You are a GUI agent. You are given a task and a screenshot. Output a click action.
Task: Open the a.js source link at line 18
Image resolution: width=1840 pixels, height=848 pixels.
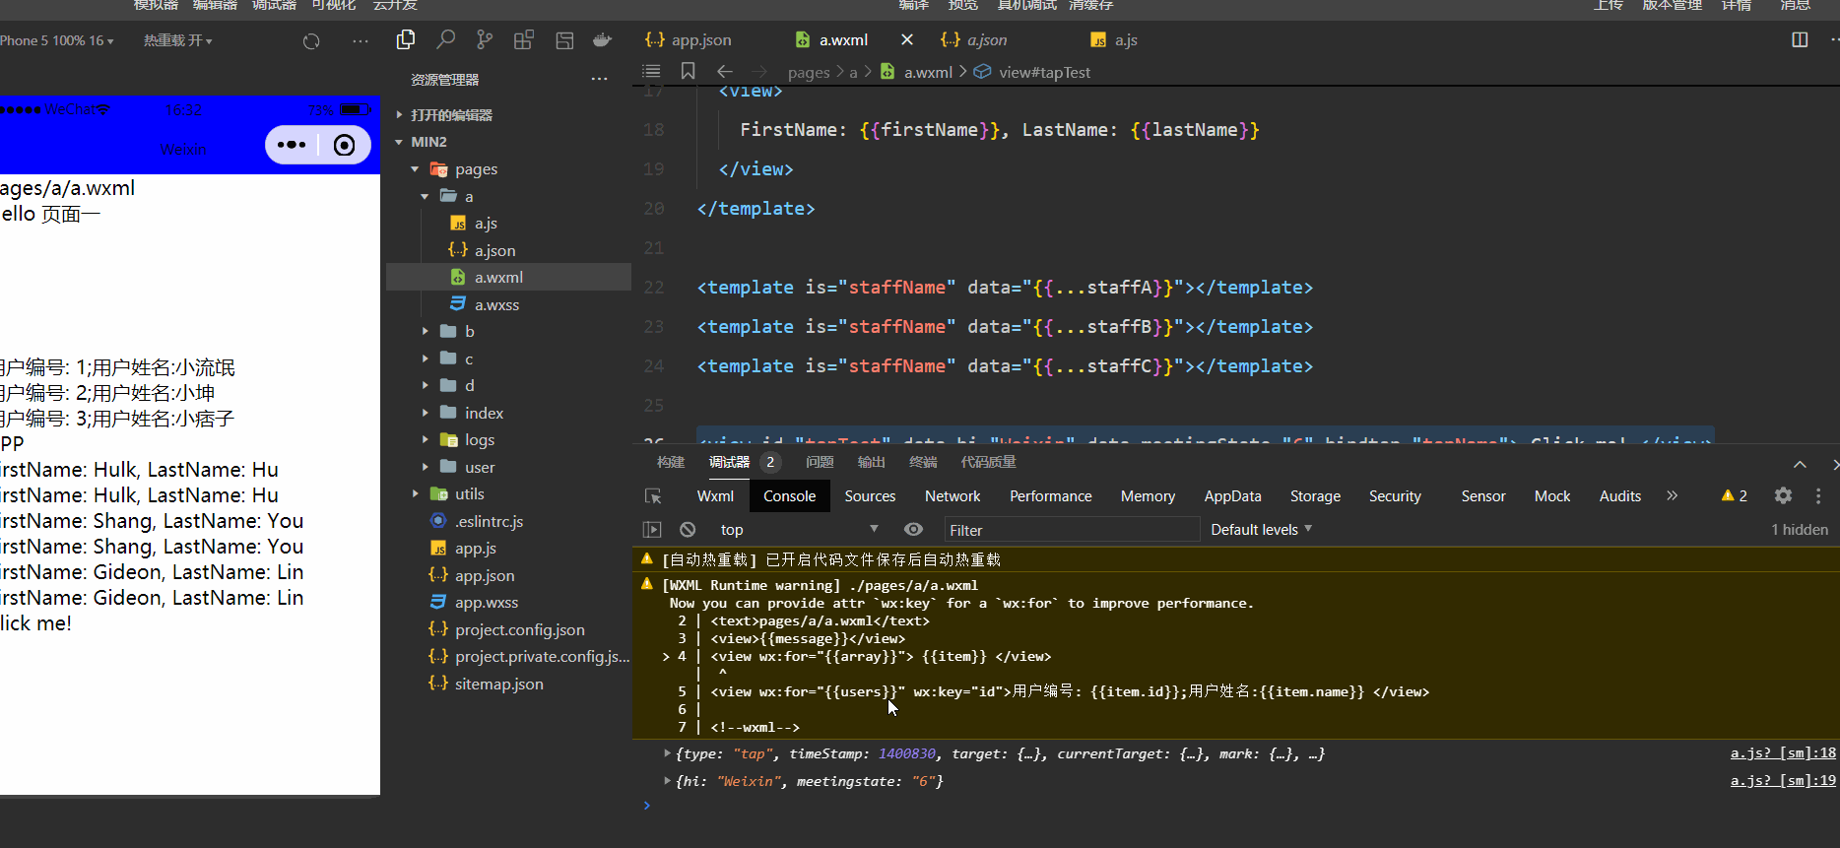1782,753
